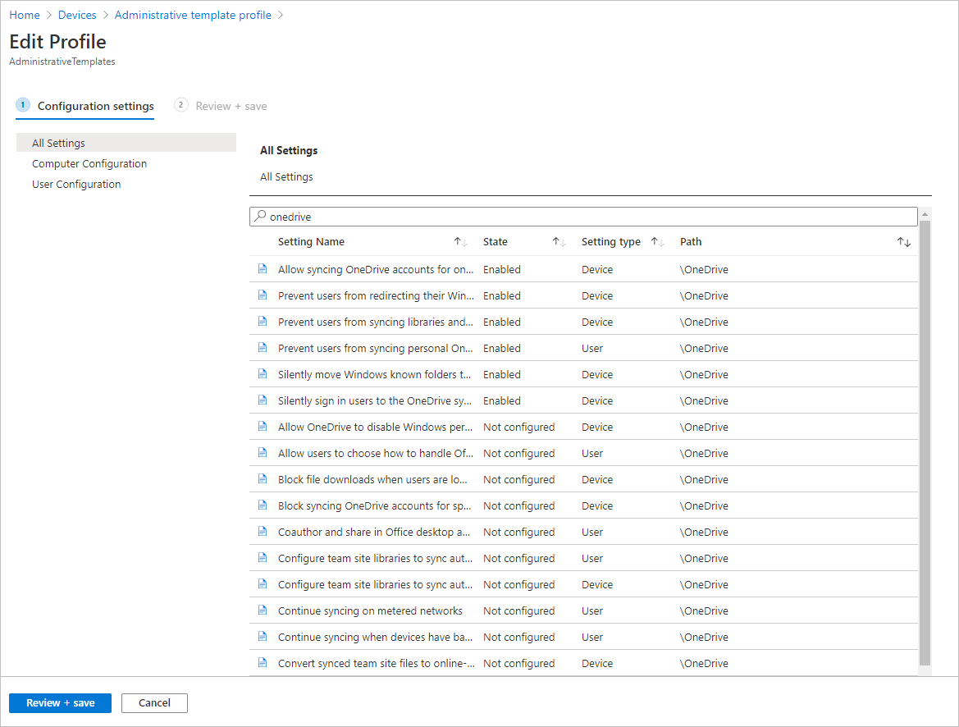The image size is (959, 727).
Task: Sort by Setting type arrows
Action: click(x=657, y=242)
